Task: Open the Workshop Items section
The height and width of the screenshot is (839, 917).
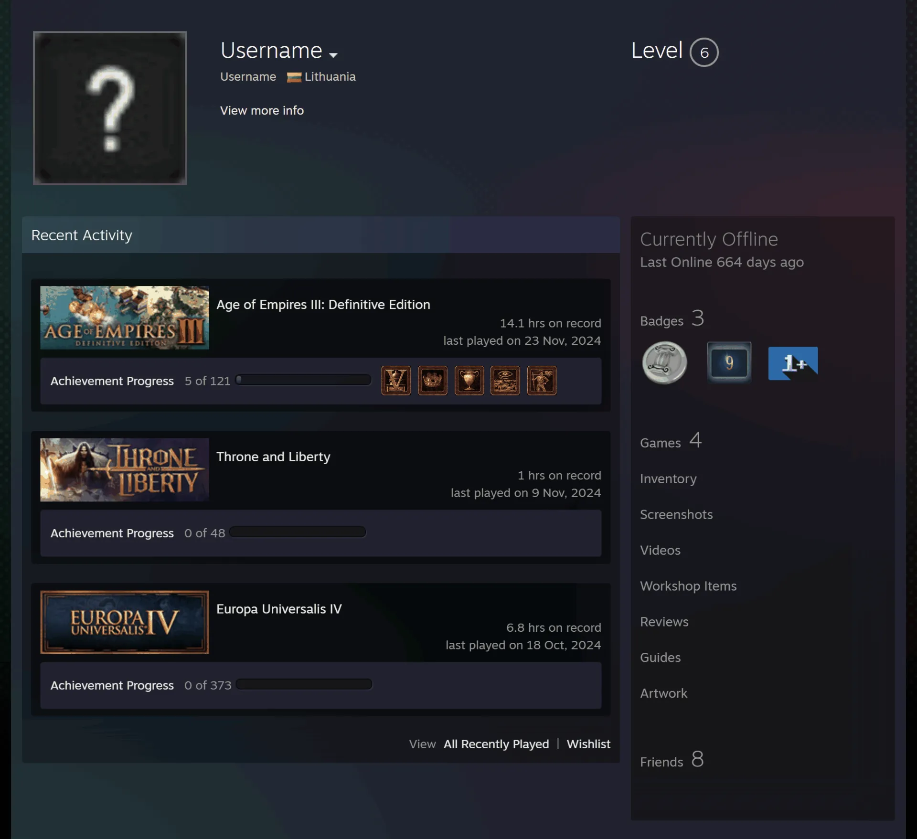Action: (x=688, y=586)
